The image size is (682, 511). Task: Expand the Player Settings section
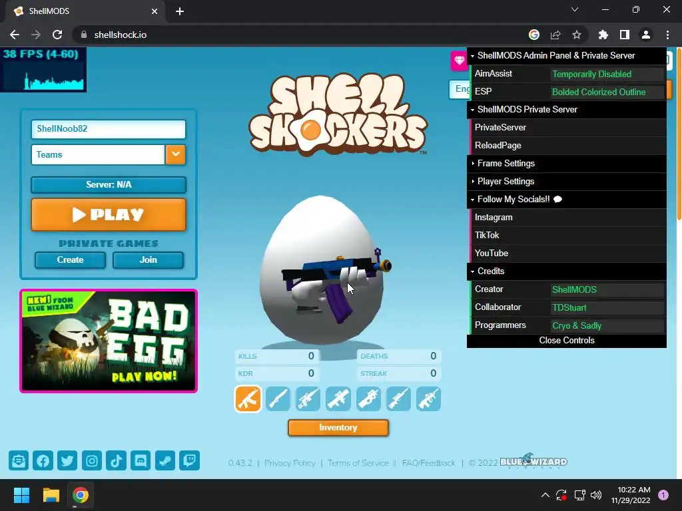tap(567, 181)
